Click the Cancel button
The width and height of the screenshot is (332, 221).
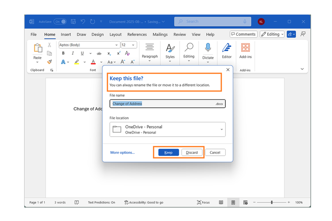(x=215, y=152)
